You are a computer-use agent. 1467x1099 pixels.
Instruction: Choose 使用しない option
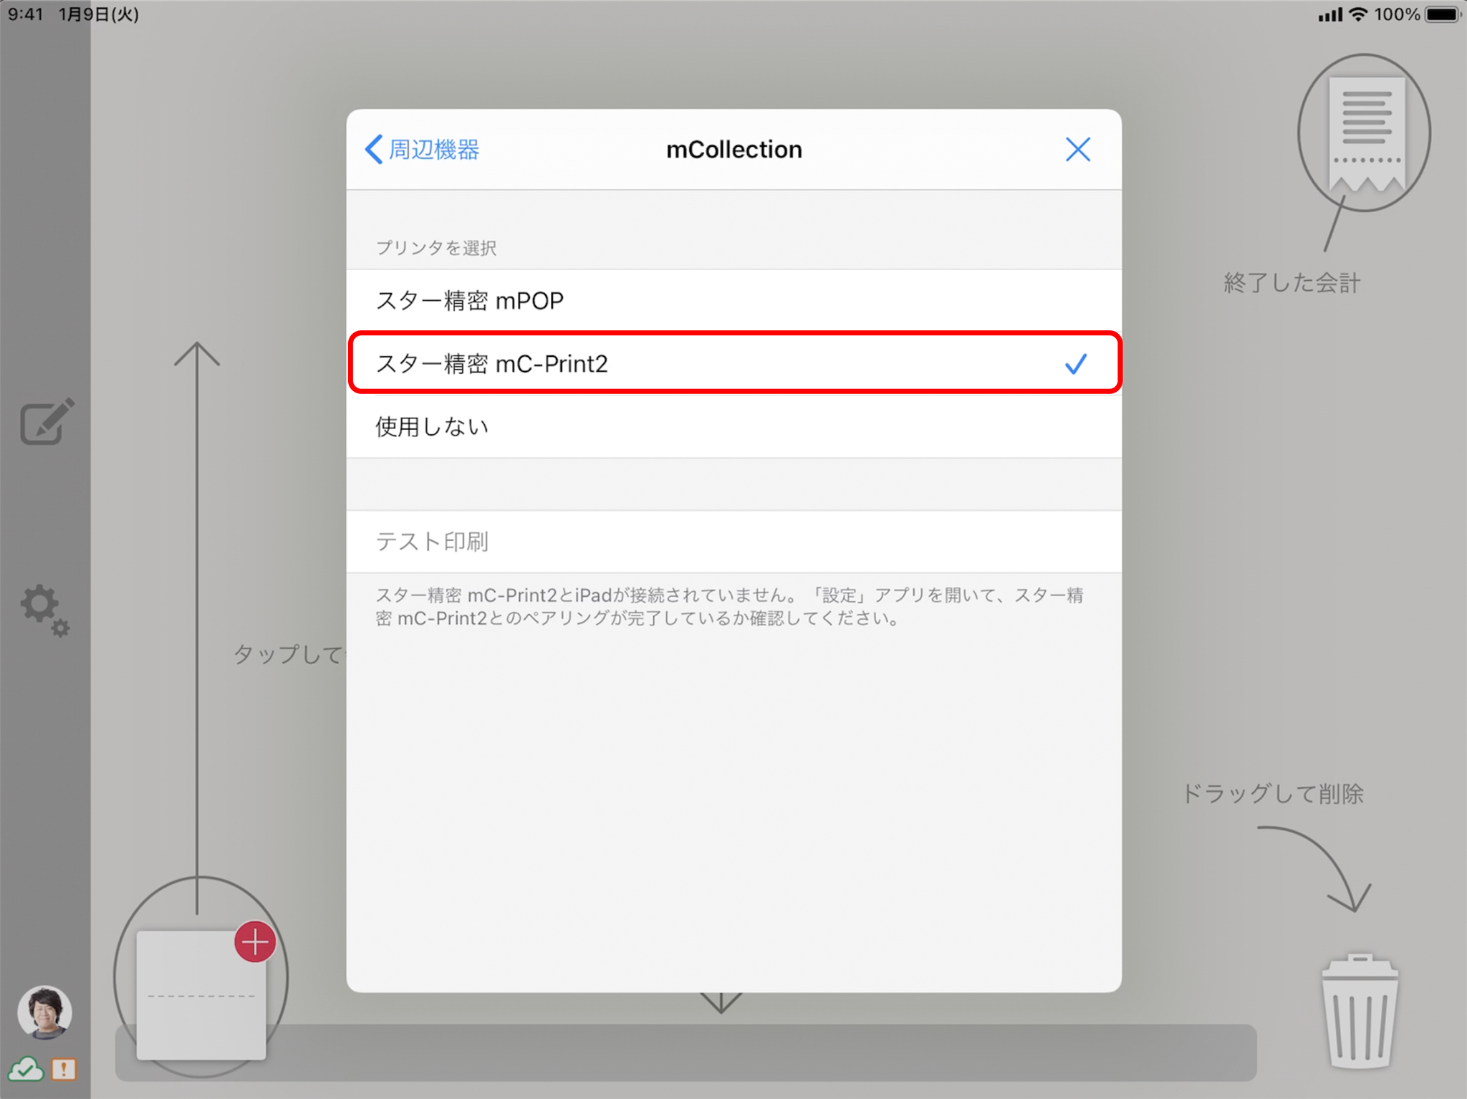click(x=733, y=426)
